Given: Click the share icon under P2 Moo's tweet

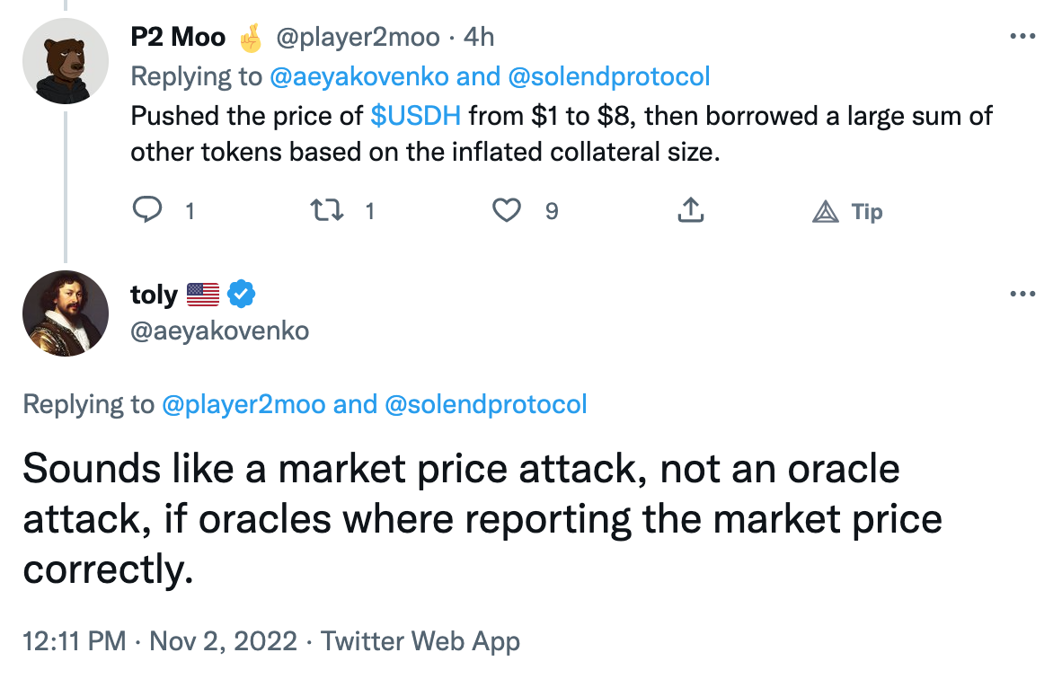Looking at the screenshot, I should coord(689,211).
